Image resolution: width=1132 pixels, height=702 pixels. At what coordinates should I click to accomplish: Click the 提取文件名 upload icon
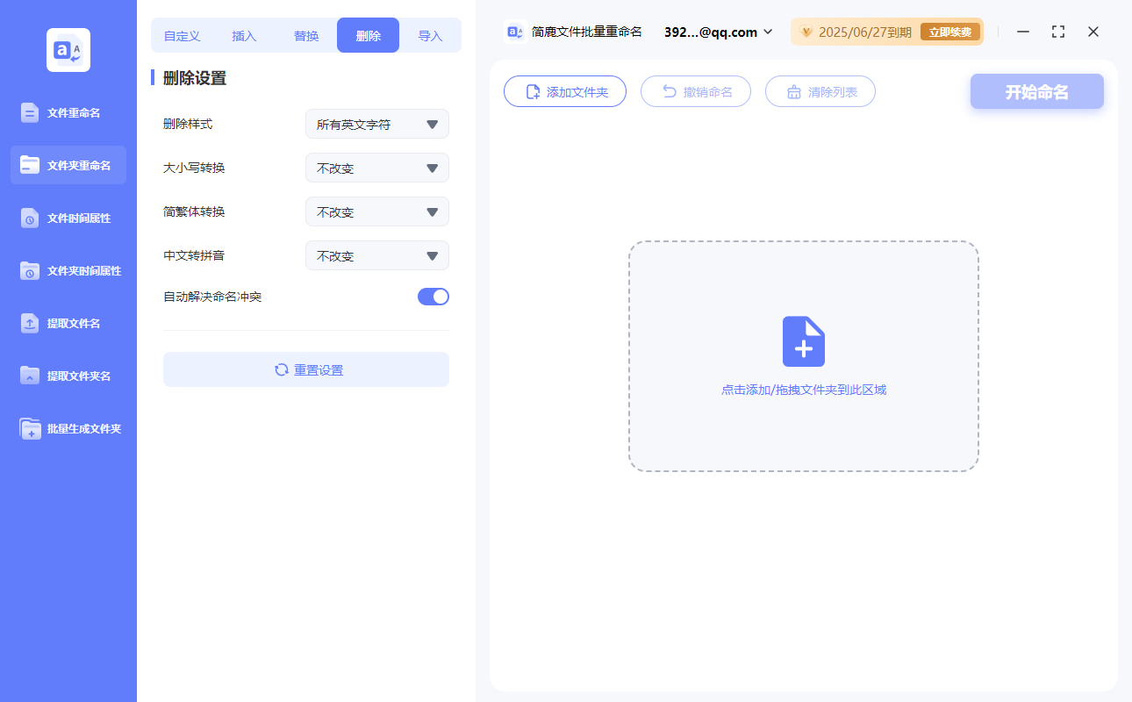(30, 323)
